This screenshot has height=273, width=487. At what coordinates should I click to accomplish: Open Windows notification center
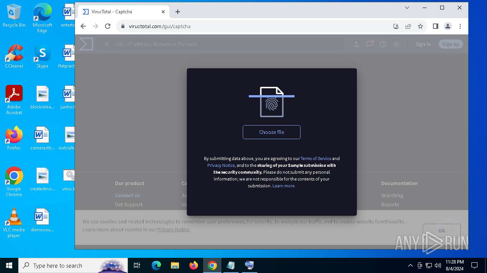click(474, 265)
